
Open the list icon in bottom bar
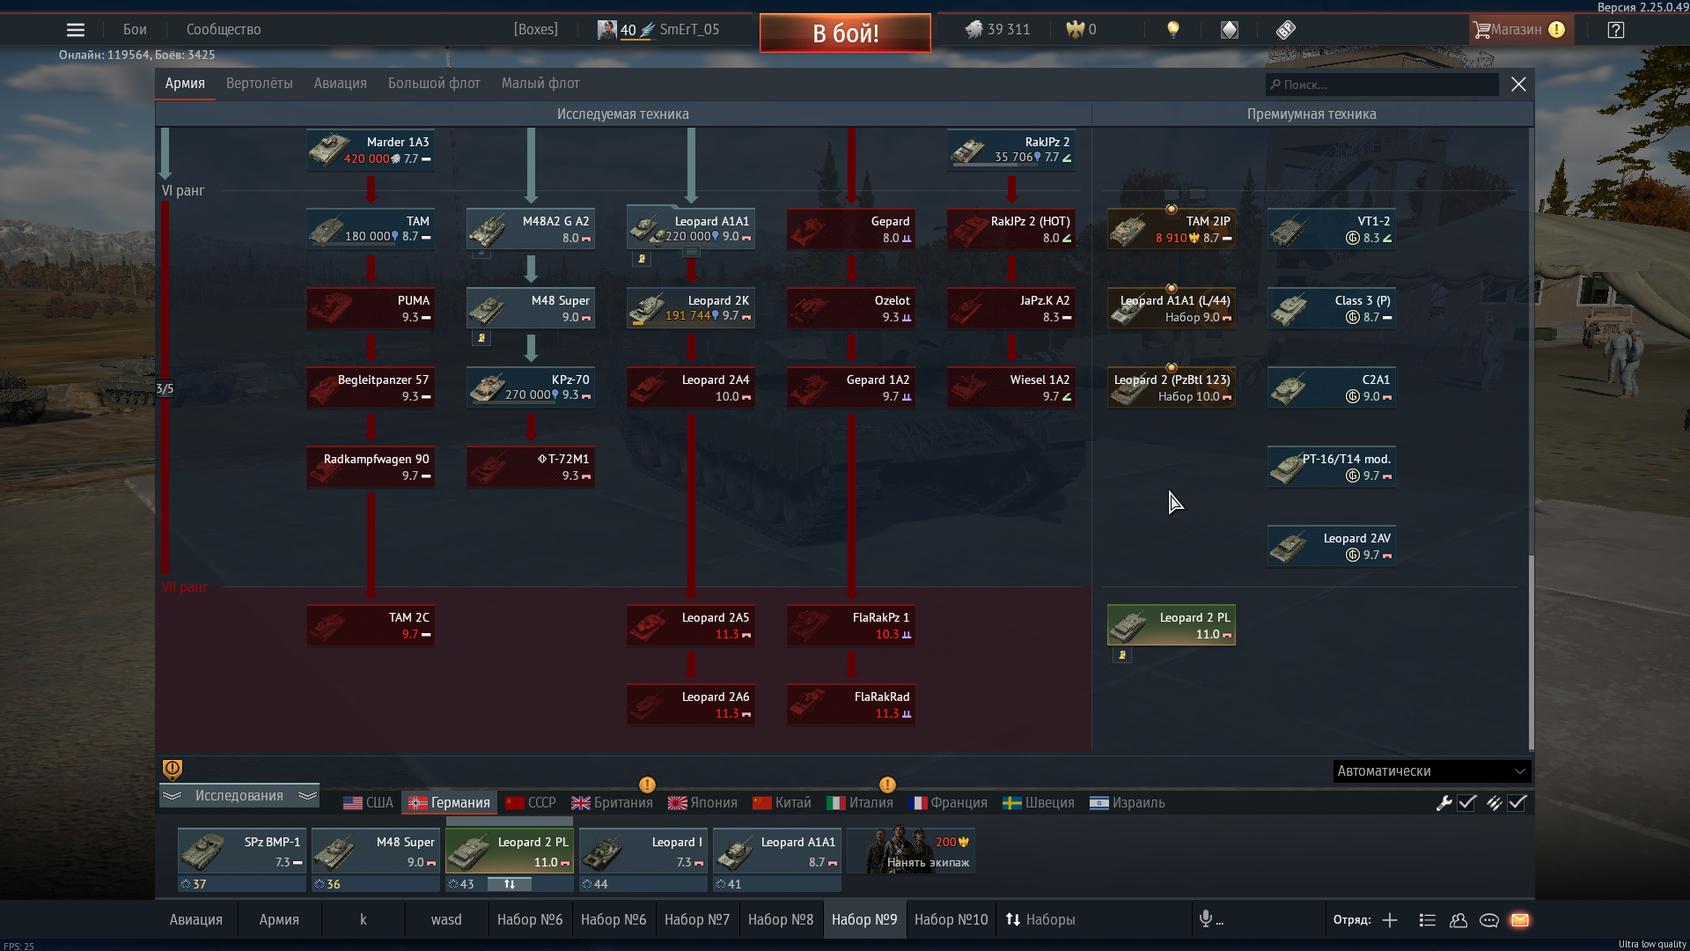click(x=1428, y=920)
